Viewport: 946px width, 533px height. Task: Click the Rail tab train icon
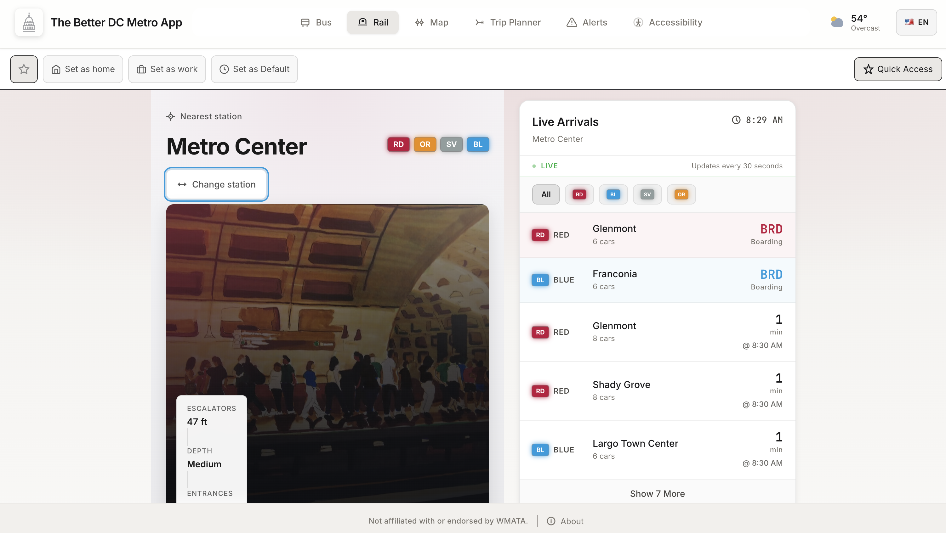pyautogui.click(x=362, y=22)
